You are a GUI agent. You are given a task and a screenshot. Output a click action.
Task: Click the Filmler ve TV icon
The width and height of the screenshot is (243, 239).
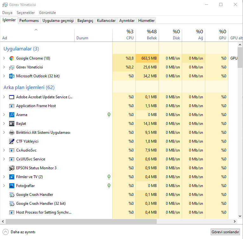(12, 177)
